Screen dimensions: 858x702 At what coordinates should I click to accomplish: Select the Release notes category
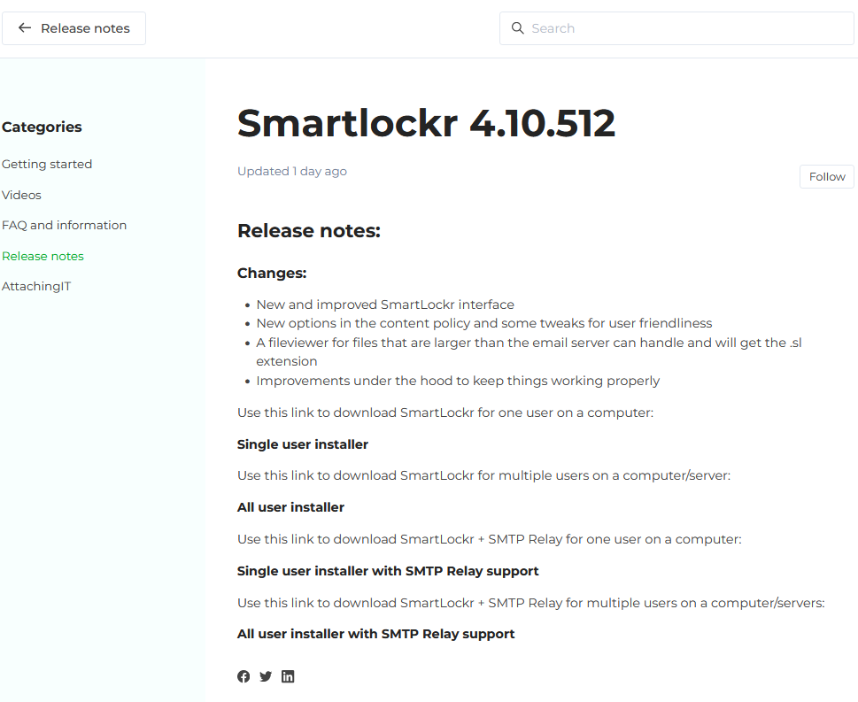(x=43, y=256)
